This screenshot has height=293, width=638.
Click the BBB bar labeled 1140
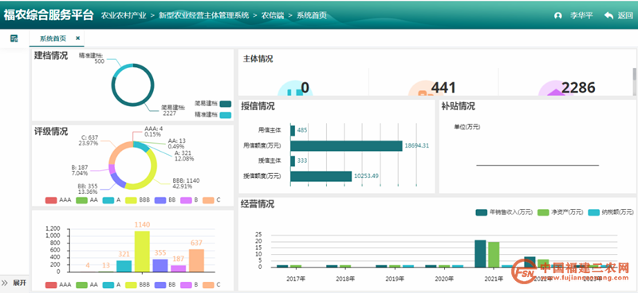(x=142, y=251)
